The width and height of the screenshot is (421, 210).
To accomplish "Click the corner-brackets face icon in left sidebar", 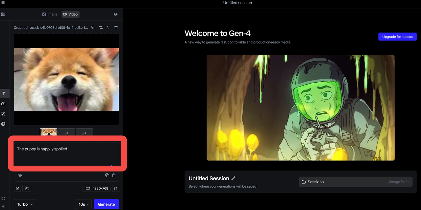I will tap(3, 114).
